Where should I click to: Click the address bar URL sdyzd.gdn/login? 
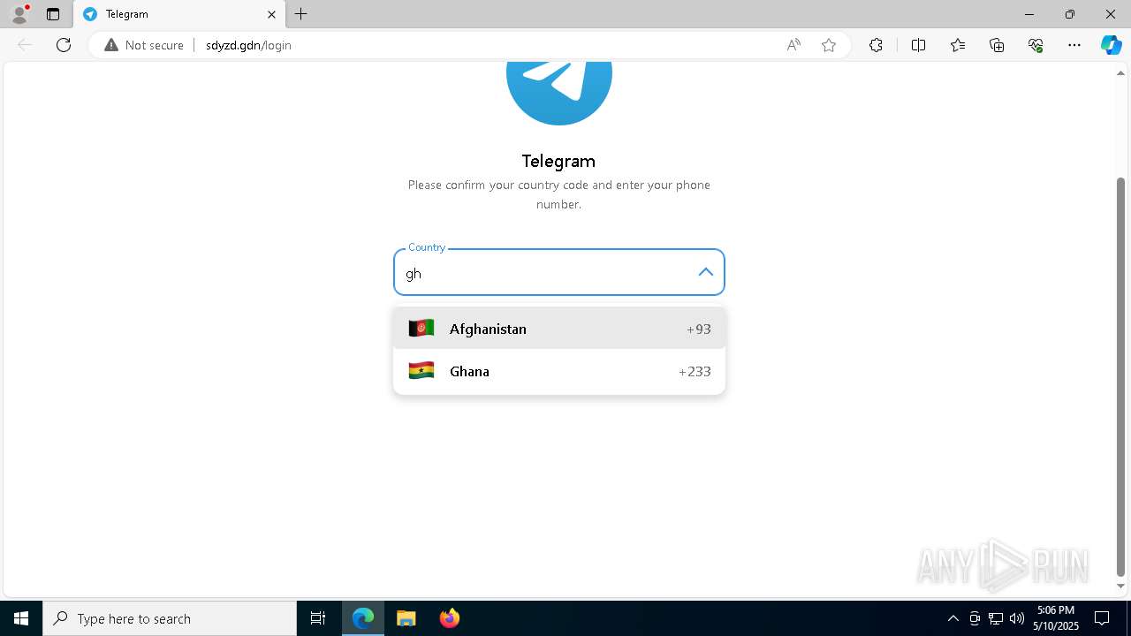click(248, 45)
